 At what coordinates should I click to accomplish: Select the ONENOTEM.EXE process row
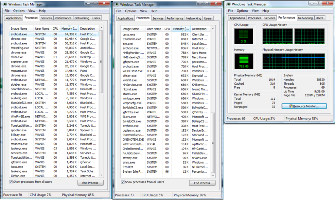click(x=166, y=139)
